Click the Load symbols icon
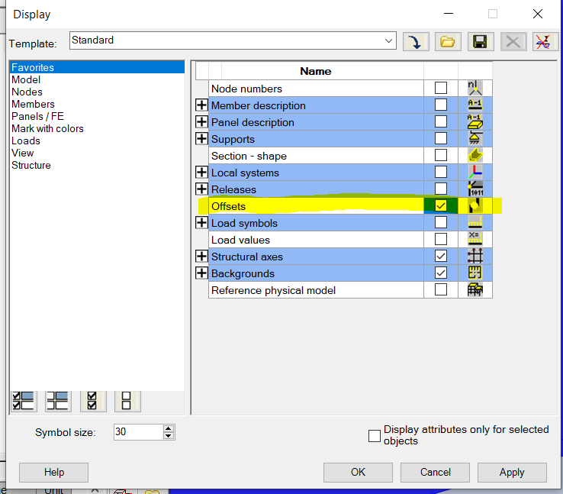This screenshot has width=563, height=494. point(475,222)
